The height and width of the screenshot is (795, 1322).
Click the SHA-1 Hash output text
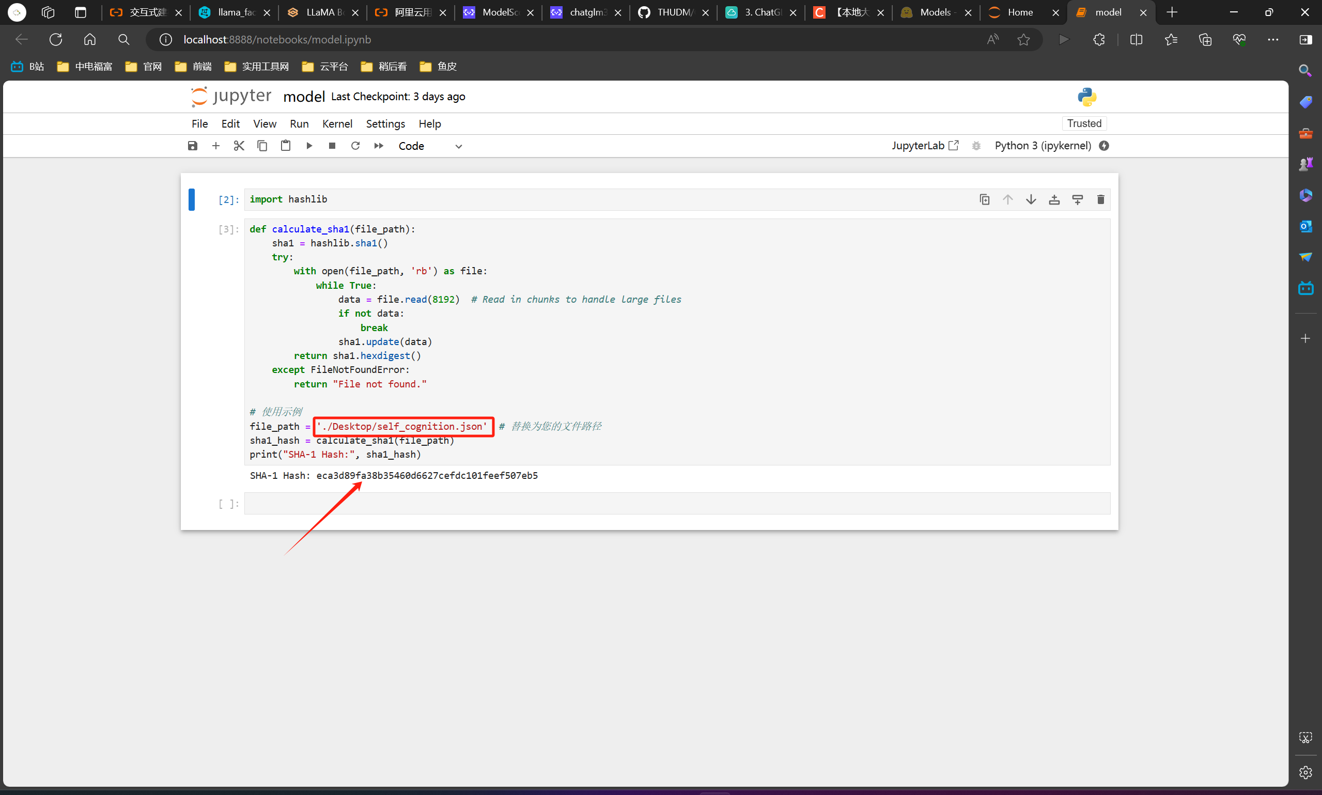point(394,476)
